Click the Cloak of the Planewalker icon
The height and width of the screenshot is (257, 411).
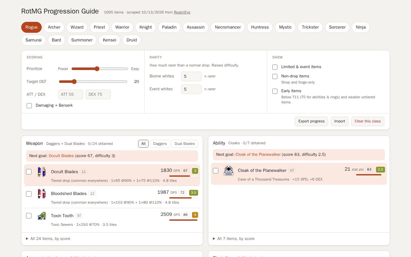(x=229, y=171)
